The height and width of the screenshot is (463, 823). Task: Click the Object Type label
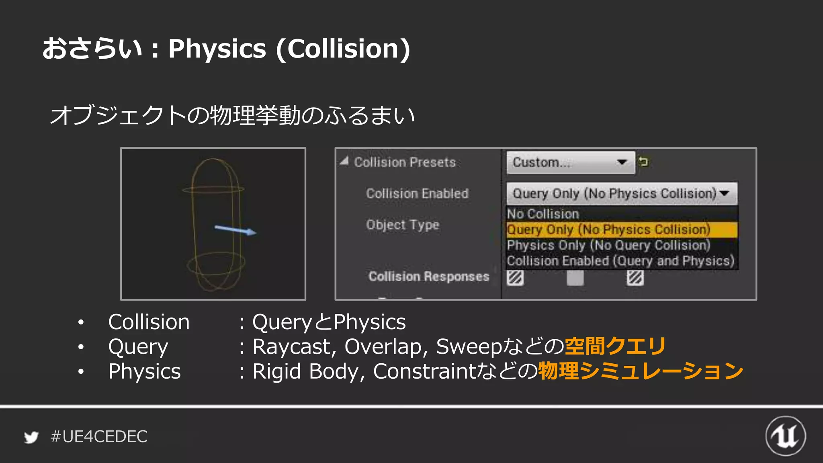(x=403, y=225)
